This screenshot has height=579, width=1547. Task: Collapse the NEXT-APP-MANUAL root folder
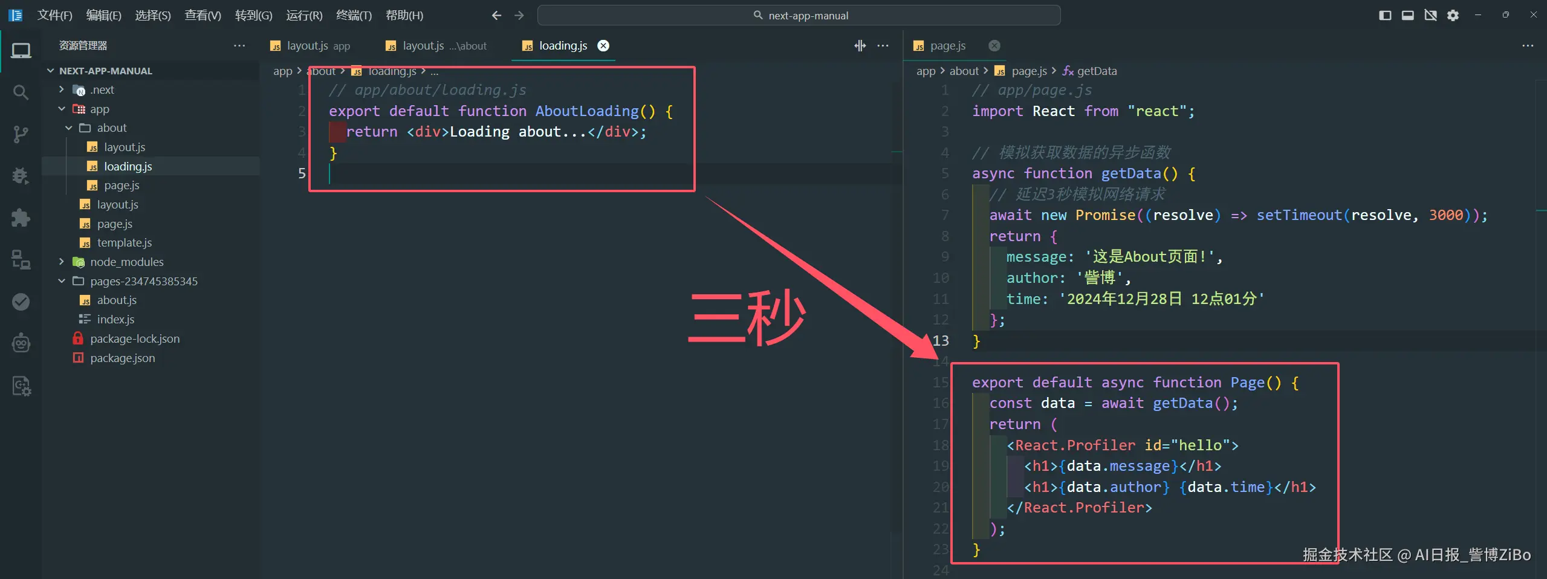(51, 71)
